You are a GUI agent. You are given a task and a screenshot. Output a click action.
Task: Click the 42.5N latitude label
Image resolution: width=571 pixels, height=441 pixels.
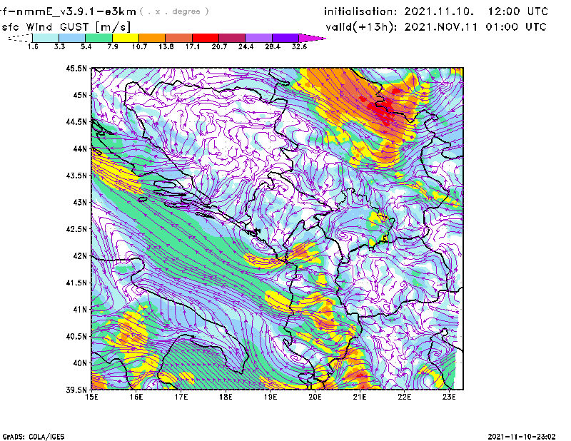pyautogui.click(x=76, y=229)
